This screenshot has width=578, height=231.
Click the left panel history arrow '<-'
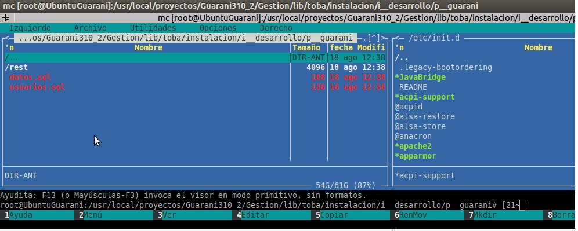7,38
